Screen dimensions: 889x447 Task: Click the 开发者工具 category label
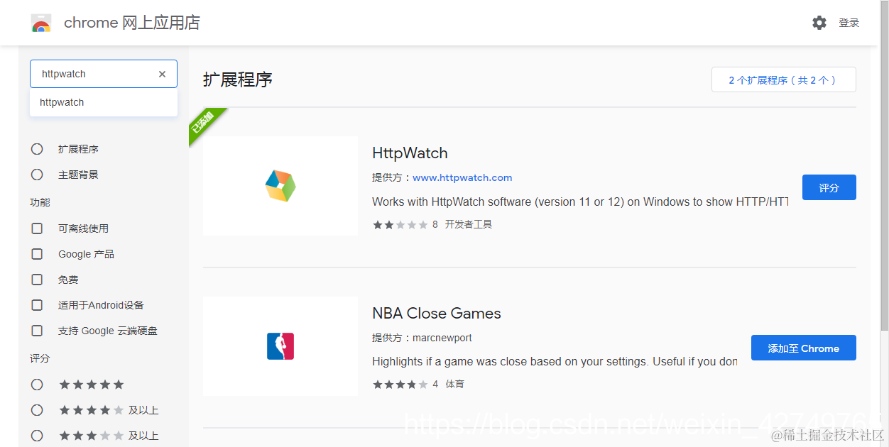point(469,225)
